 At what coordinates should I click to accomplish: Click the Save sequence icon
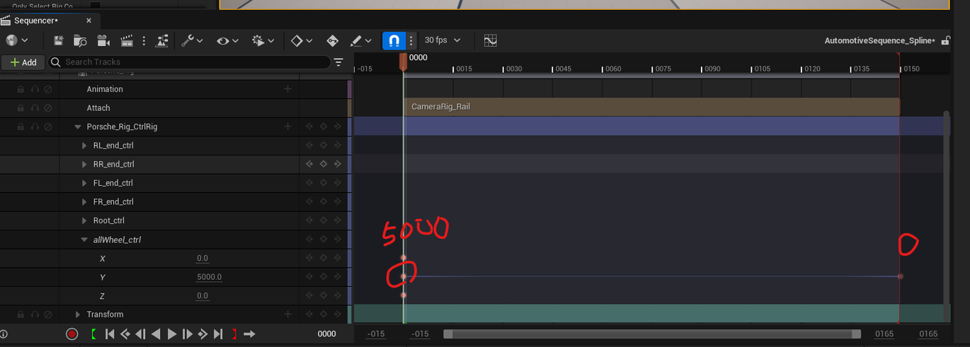point(59,40)
